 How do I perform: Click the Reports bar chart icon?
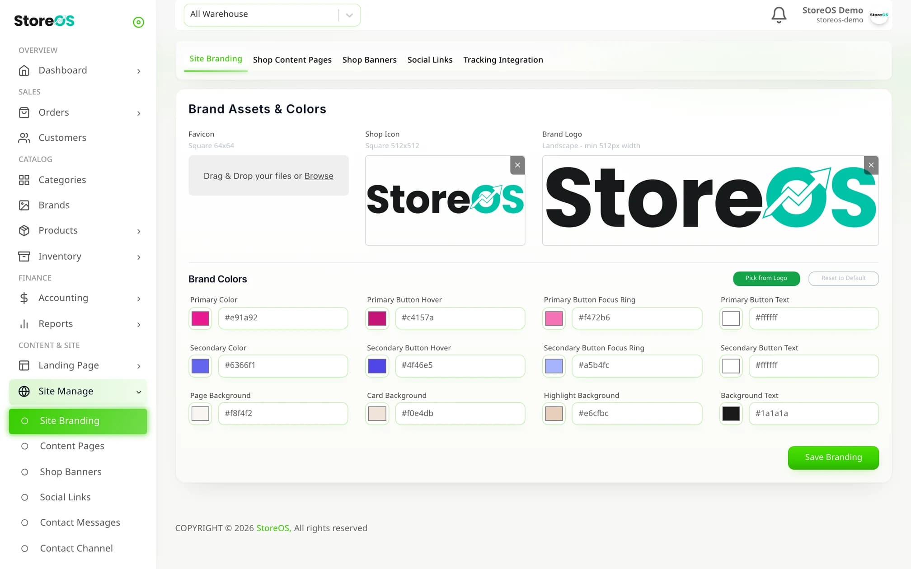tap(24, 324)
